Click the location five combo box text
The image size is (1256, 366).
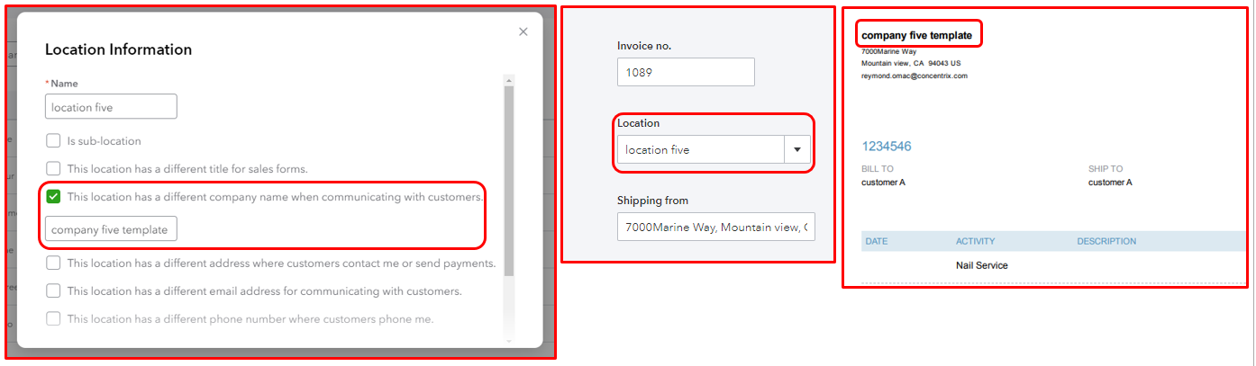699,150
